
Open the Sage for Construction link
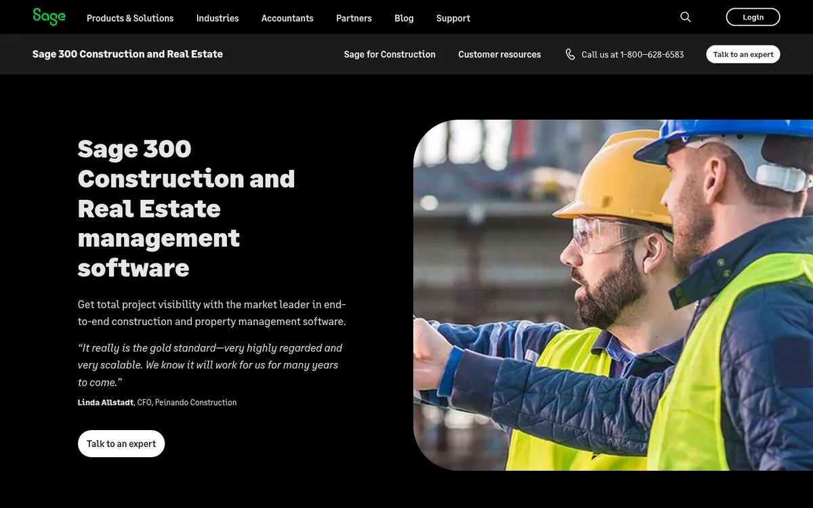[x=390, y=54]
